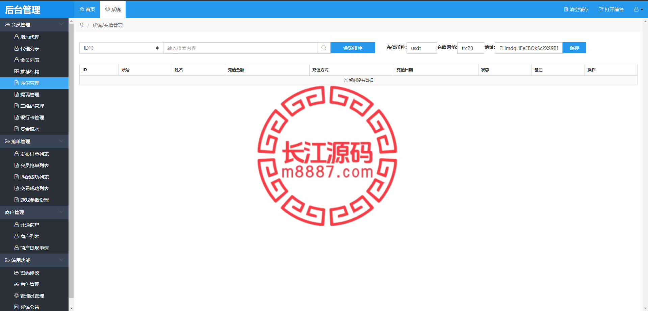Click the 抢单管理 group header
The image size is (648, 311).
coord(34,141)
